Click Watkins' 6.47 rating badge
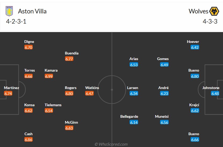 [x=89, y=94]
